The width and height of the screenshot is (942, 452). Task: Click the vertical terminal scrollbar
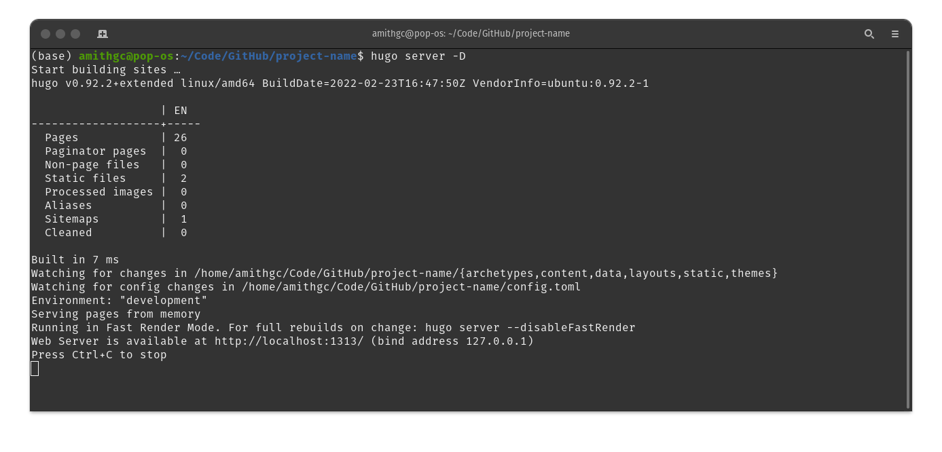click(x=908, y=229)
